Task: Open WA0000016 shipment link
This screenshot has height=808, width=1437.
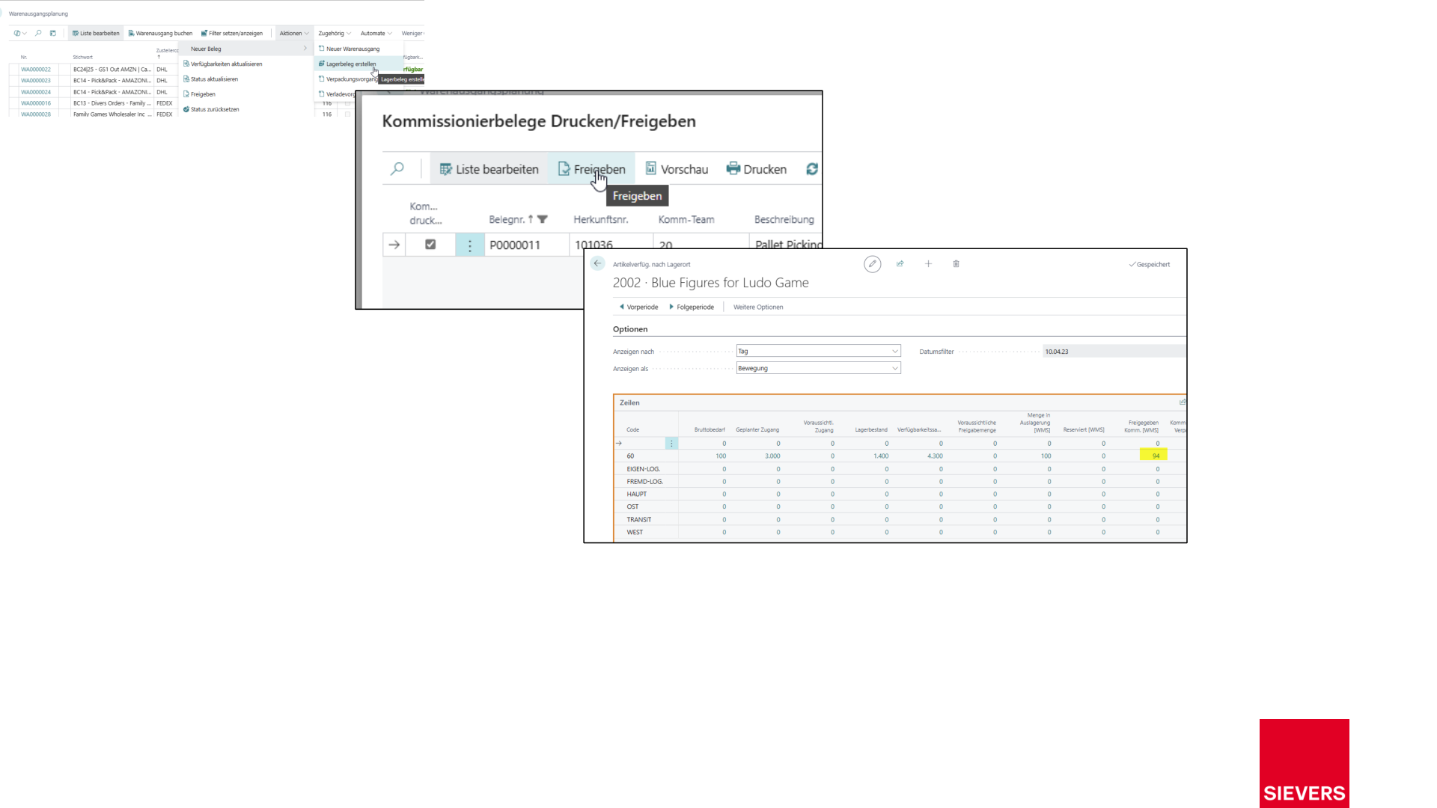Action: (x=36, y=103)
